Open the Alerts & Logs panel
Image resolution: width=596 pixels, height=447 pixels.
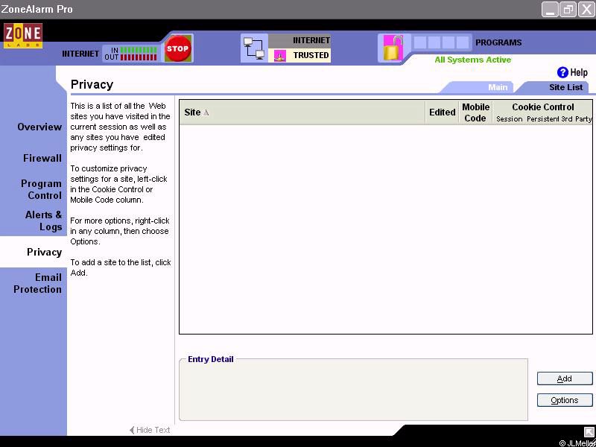click(43, 221)
